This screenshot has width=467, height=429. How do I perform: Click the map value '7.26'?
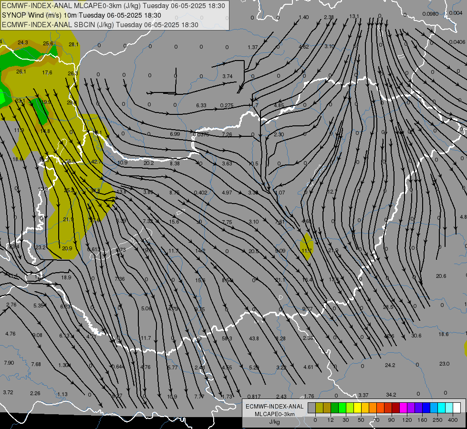pyautogui.click(x=227, y=134)
